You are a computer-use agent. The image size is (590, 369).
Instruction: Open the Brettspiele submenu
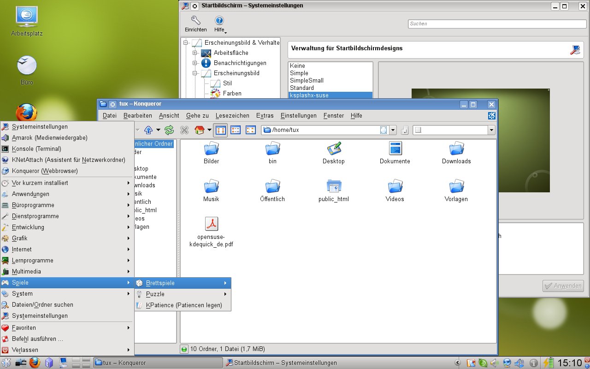(183, 283)
